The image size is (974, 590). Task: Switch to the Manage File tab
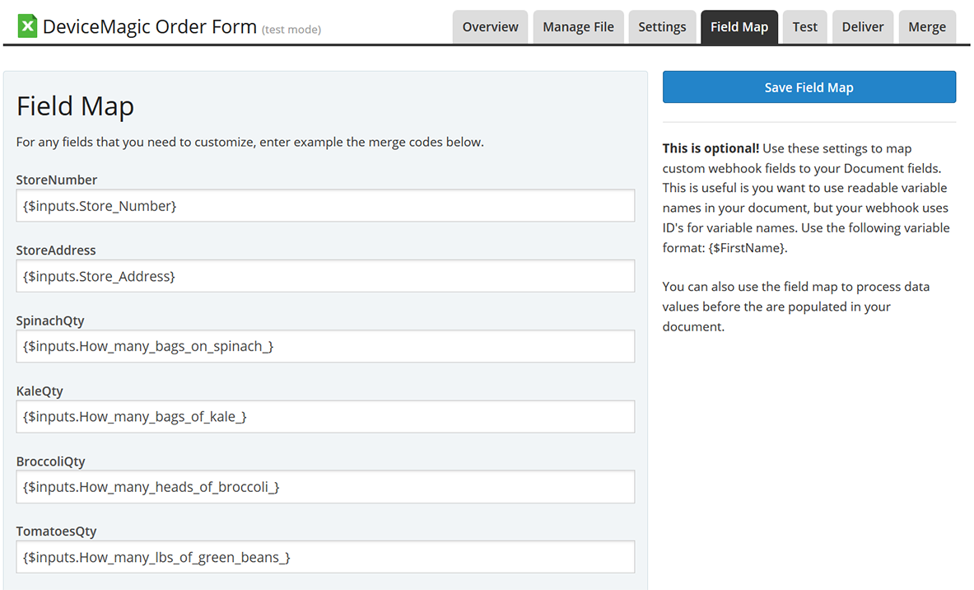coord(578,27)
